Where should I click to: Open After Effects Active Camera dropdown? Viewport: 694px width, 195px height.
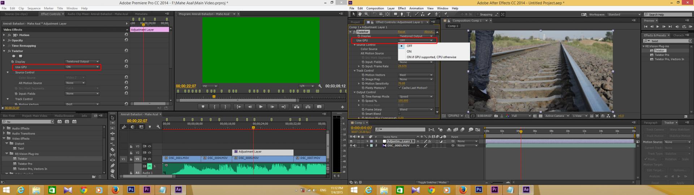[x=557, y=116]
